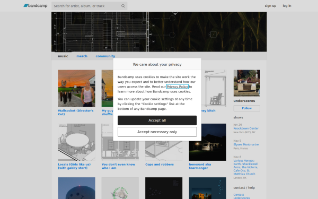Screen dimensions: 318x199
Task: Click the Accept all button
Action: [157, 120]
